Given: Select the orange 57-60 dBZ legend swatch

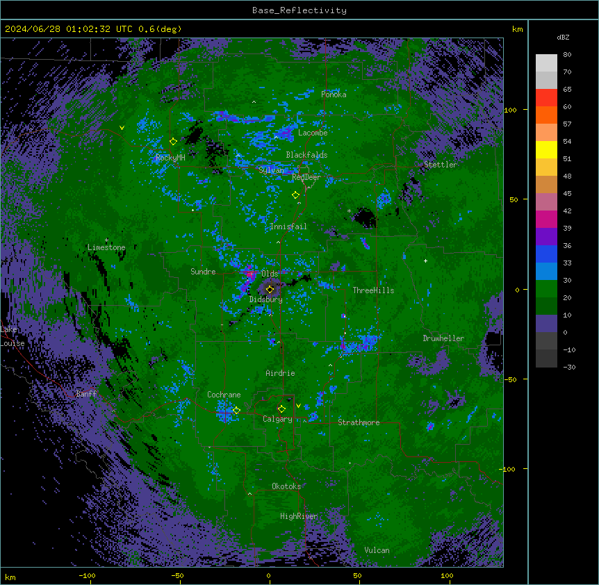Looking at the screenshot, I should tap(546, 115).
